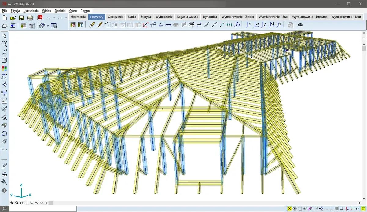Viewport: 367px width, 212px height.
Task: Click the spring element icon in toolbar
Action: point(207,25)
